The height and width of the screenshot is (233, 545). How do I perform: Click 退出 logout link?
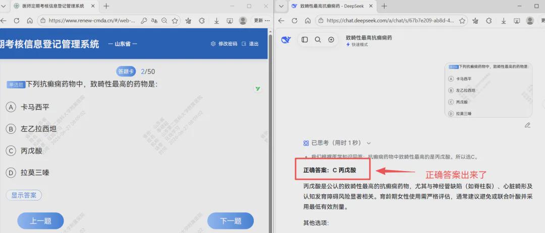[x=250, y=44]
